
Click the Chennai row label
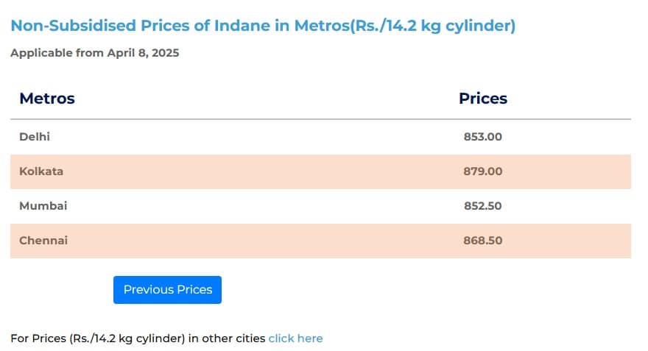pos(43,241)
